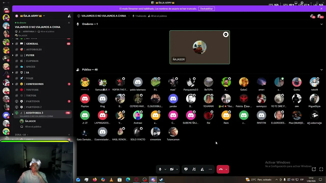
Task: Open the FLYER channel
Action: [42, 55]
